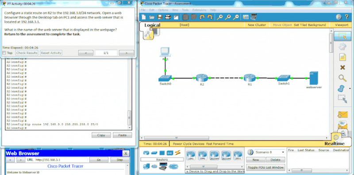Open the Edit menu
The width and height of the screenshot is (354, 175).
pyautogui.click(x=152, y=10)
